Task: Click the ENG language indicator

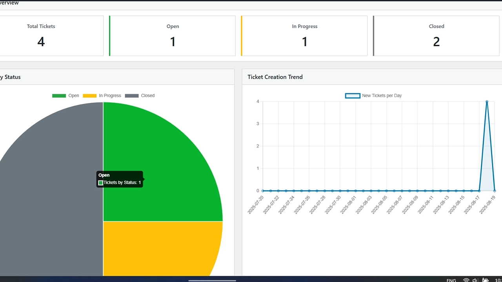Action: pyautogui.click(x=451, y=280)
